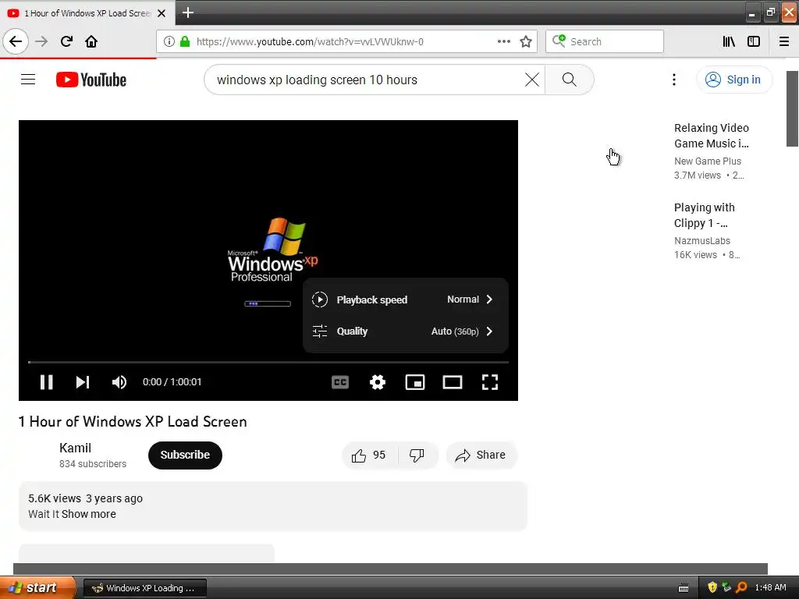Click the Sign in button
Screen dimensions: 799x599
(734, 80)
